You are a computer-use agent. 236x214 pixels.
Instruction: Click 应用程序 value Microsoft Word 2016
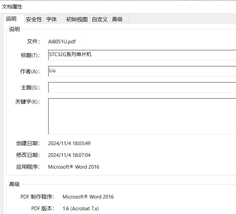click(x=74, y=167)
